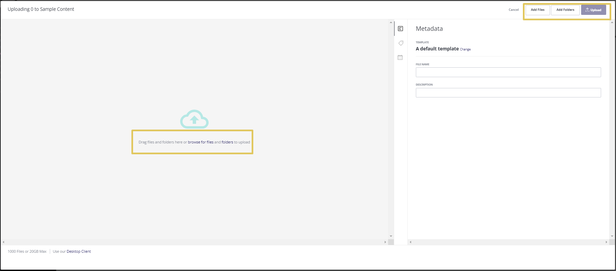The width and height of the screenshot is (616, 271).
Task: Click drop area scroll left arrow
Action: pyautogui.click(x=3, y=242)
